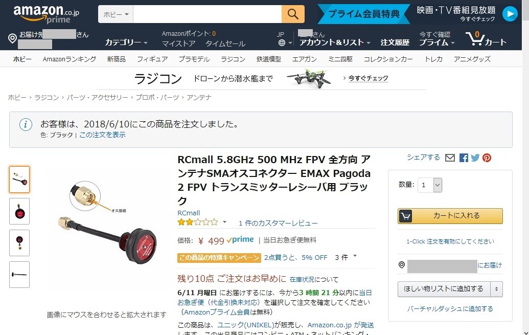Open the 数量 quantity dropdown
Viewport: 529px width, 335px height.
click(x=430, y=185)
